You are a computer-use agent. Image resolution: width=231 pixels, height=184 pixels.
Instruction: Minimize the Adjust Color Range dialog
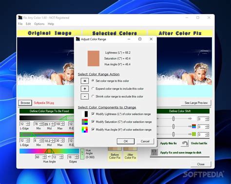pyautogui.click(x=129, y=39)
